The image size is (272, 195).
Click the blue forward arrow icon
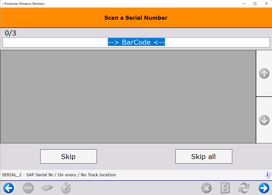click(264, 188)
